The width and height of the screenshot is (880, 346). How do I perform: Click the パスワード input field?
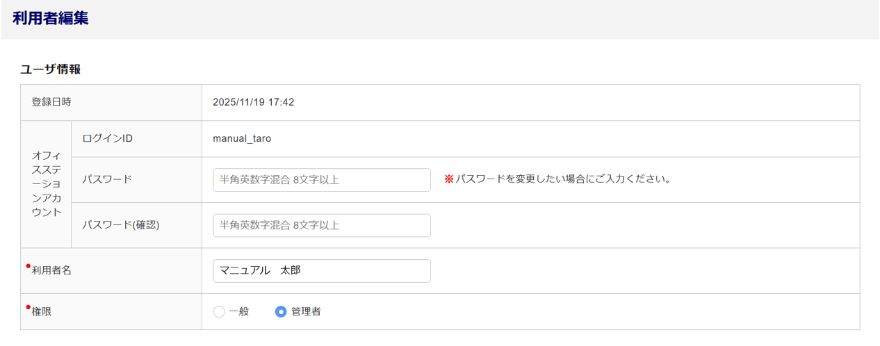tap(322, 180)
